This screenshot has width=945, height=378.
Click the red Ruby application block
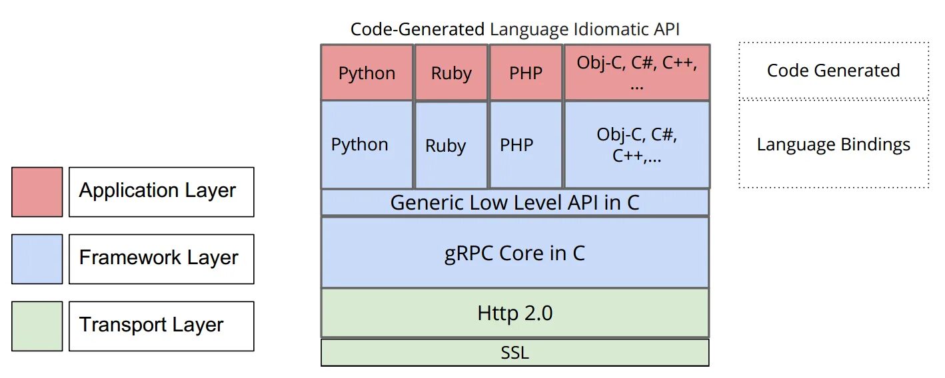(451, 73)
